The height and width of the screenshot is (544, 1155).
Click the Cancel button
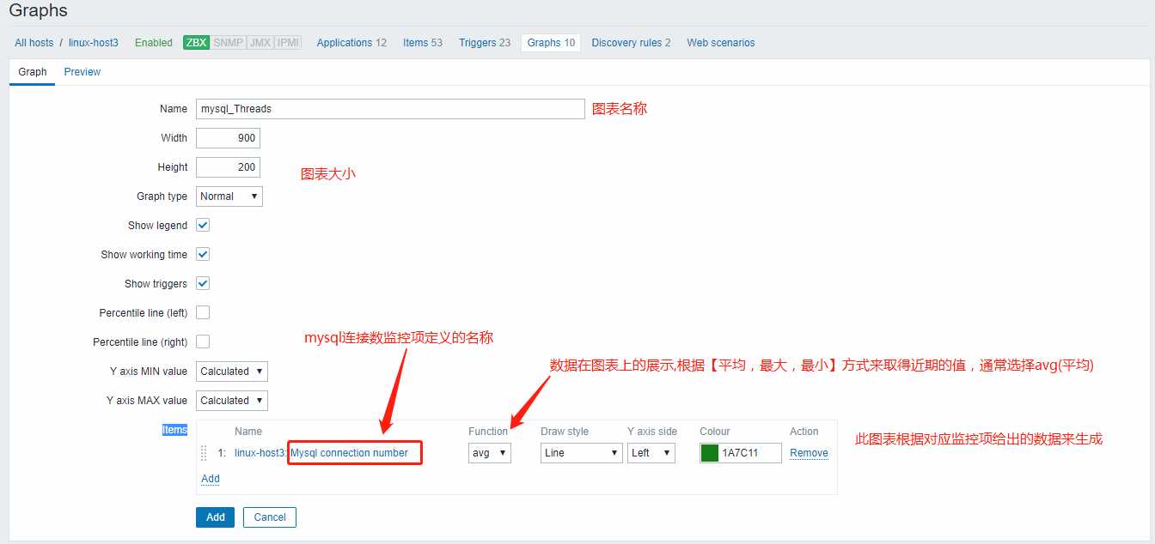point(270,517)
